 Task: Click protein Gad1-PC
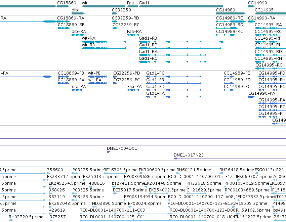tap(174, 77)
